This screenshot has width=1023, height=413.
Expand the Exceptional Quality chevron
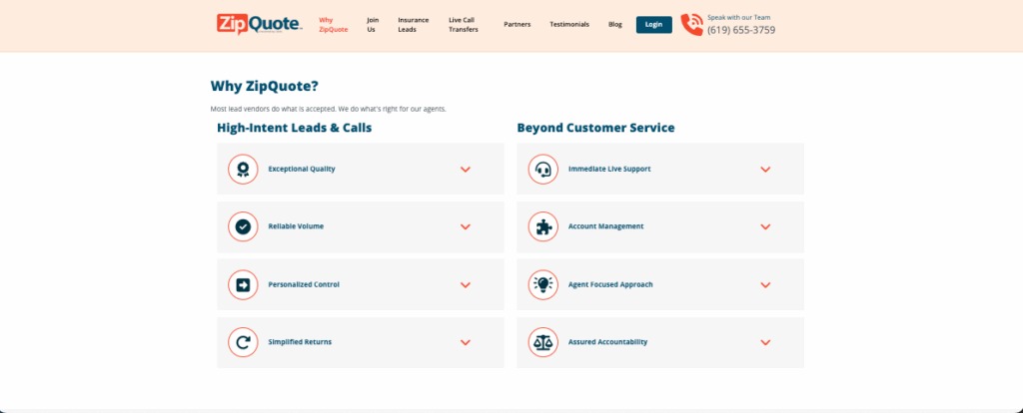pyautogui.click(x=466, y=170)
